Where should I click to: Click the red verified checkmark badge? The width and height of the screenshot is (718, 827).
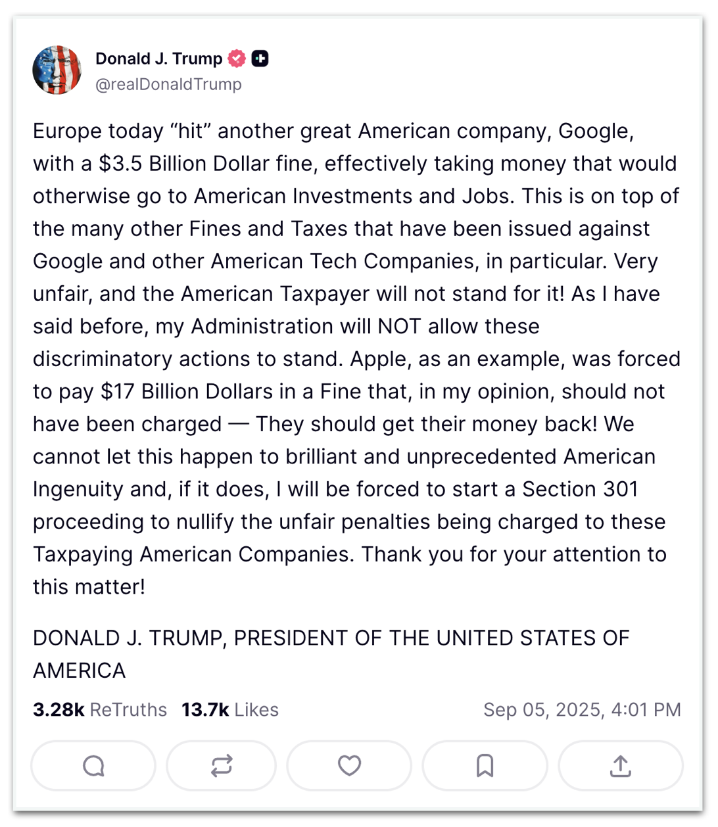pyautogui.click(x=237, y=59)
